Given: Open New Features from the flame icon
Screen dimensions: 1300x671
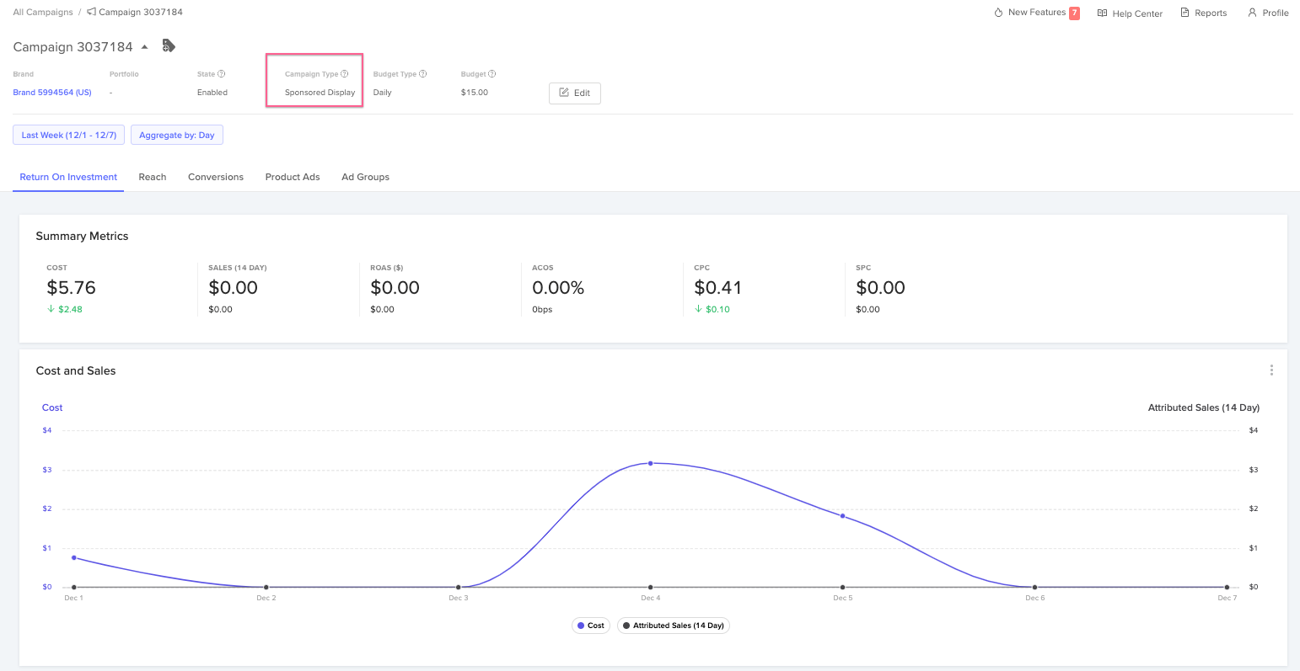Looking at the screenshot, I should pyautogui.click(x=1000, y=13).
